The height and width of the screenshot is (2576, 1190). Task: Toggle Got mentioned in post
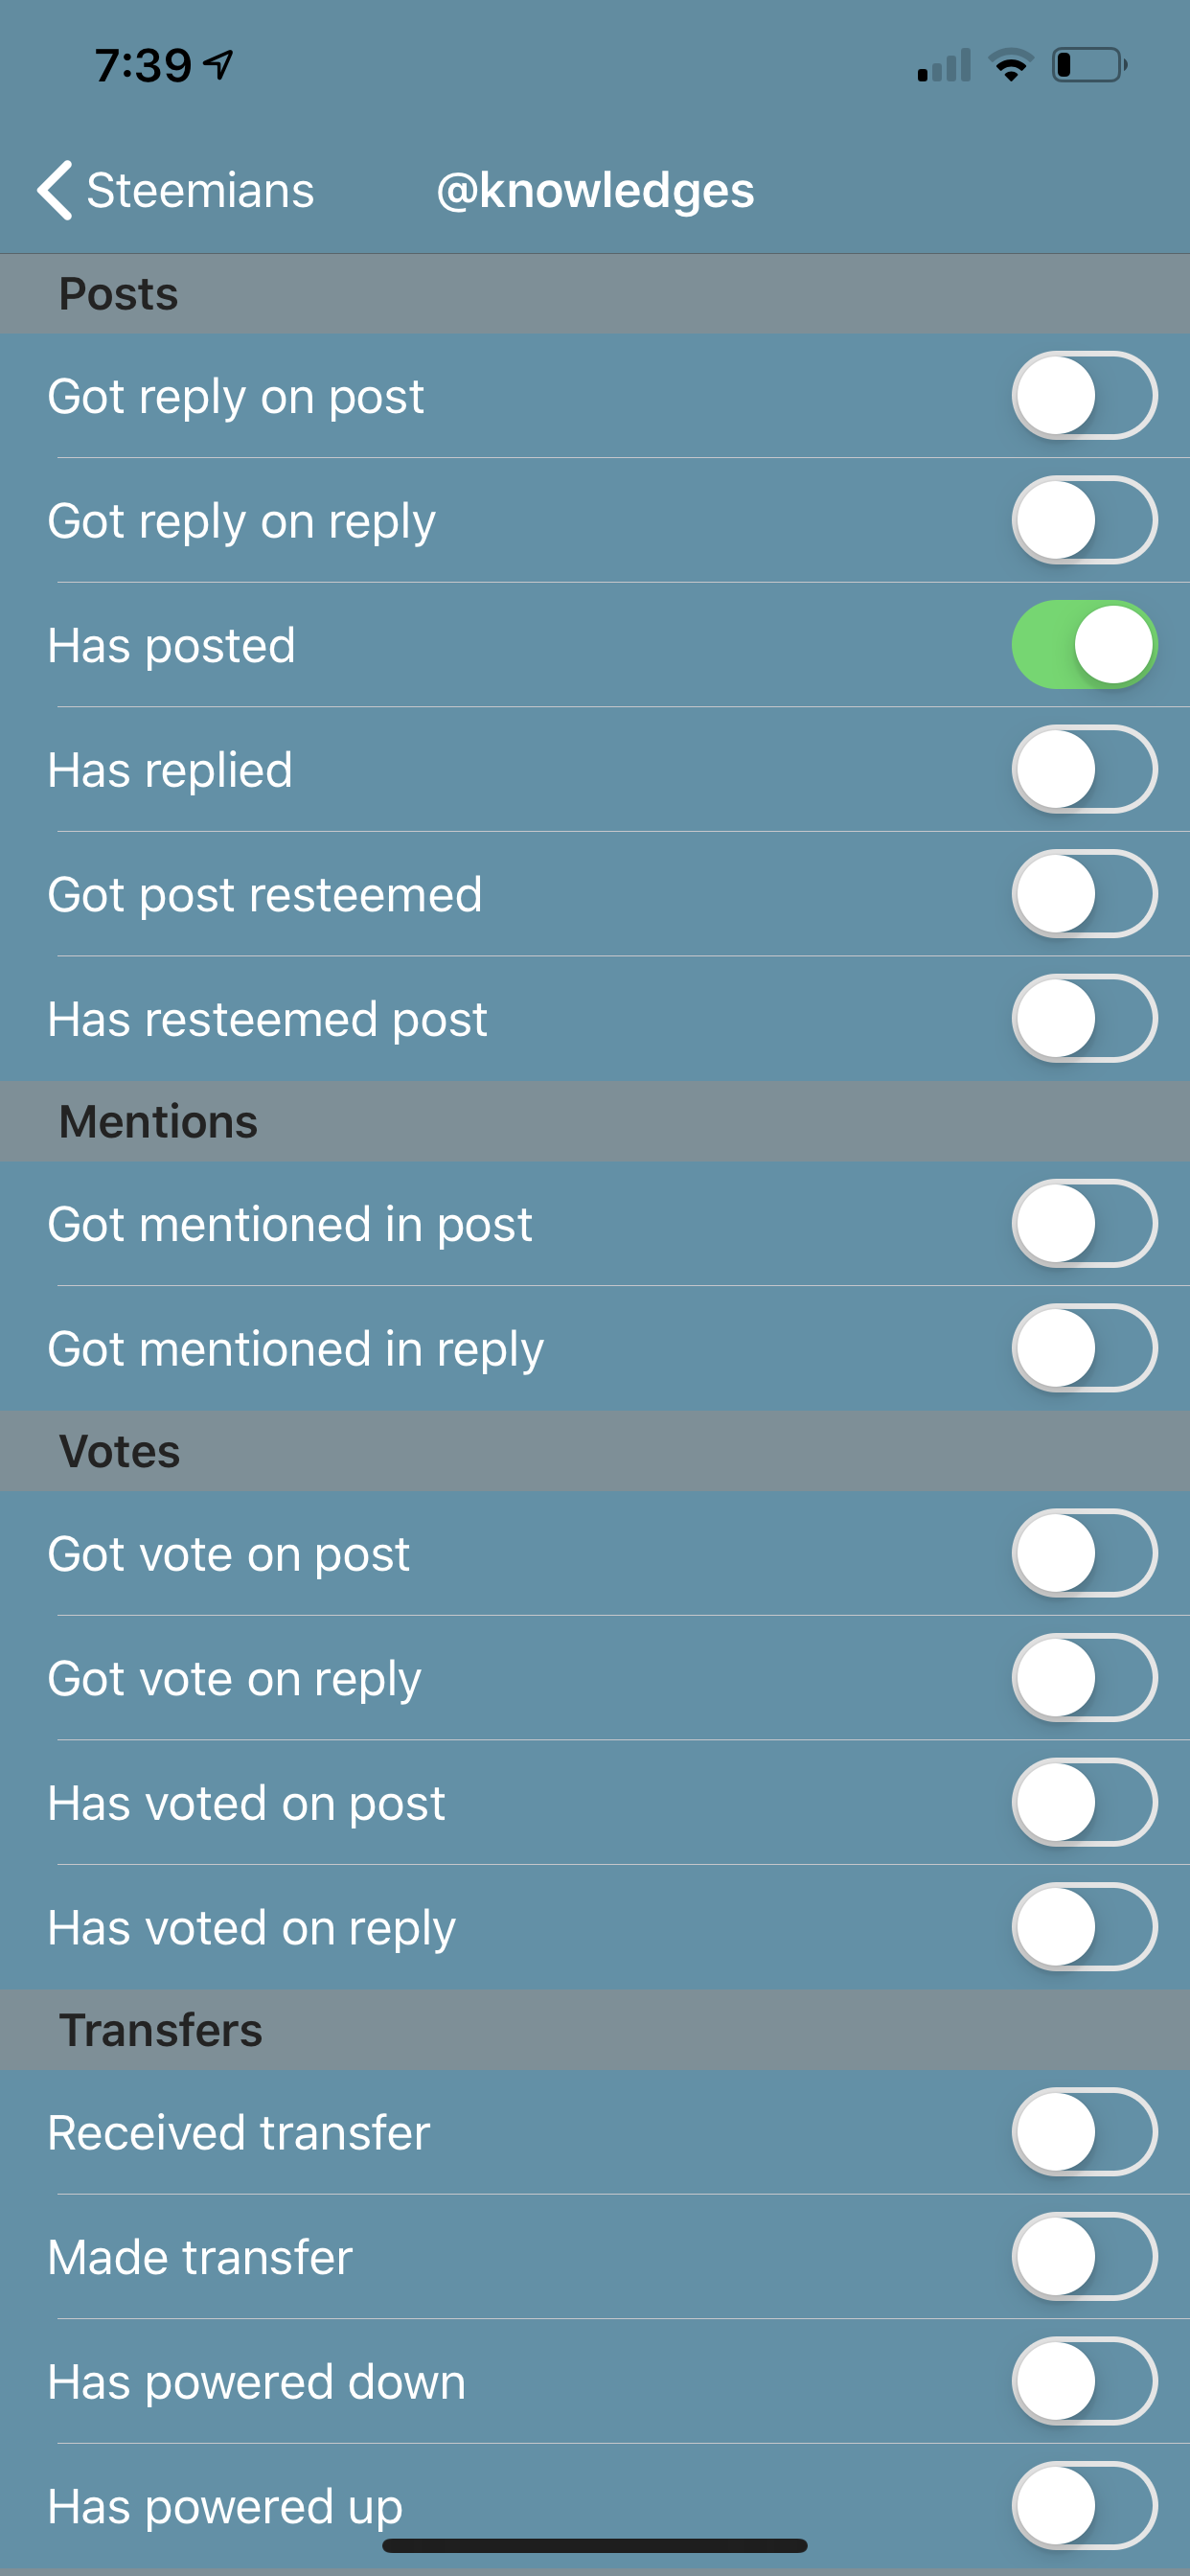[x=1084, y=1224]
